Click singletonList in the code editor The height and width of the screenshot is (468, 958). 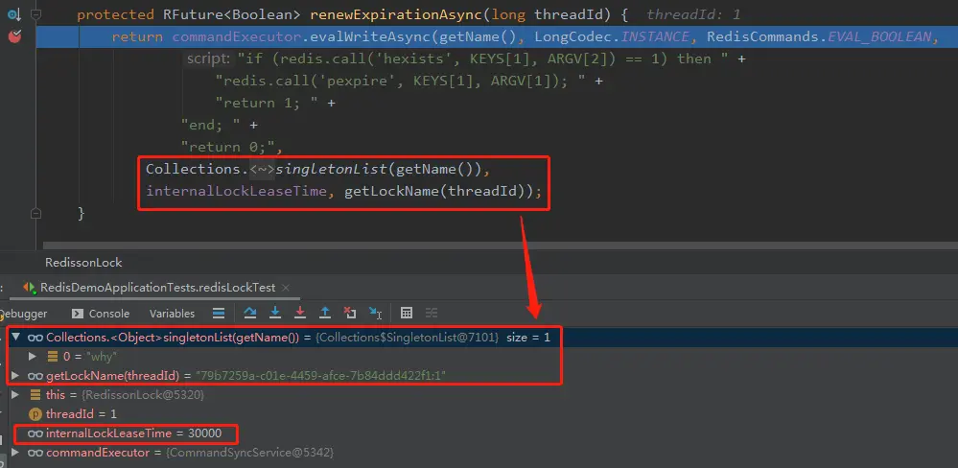click(x=332, y=169)
